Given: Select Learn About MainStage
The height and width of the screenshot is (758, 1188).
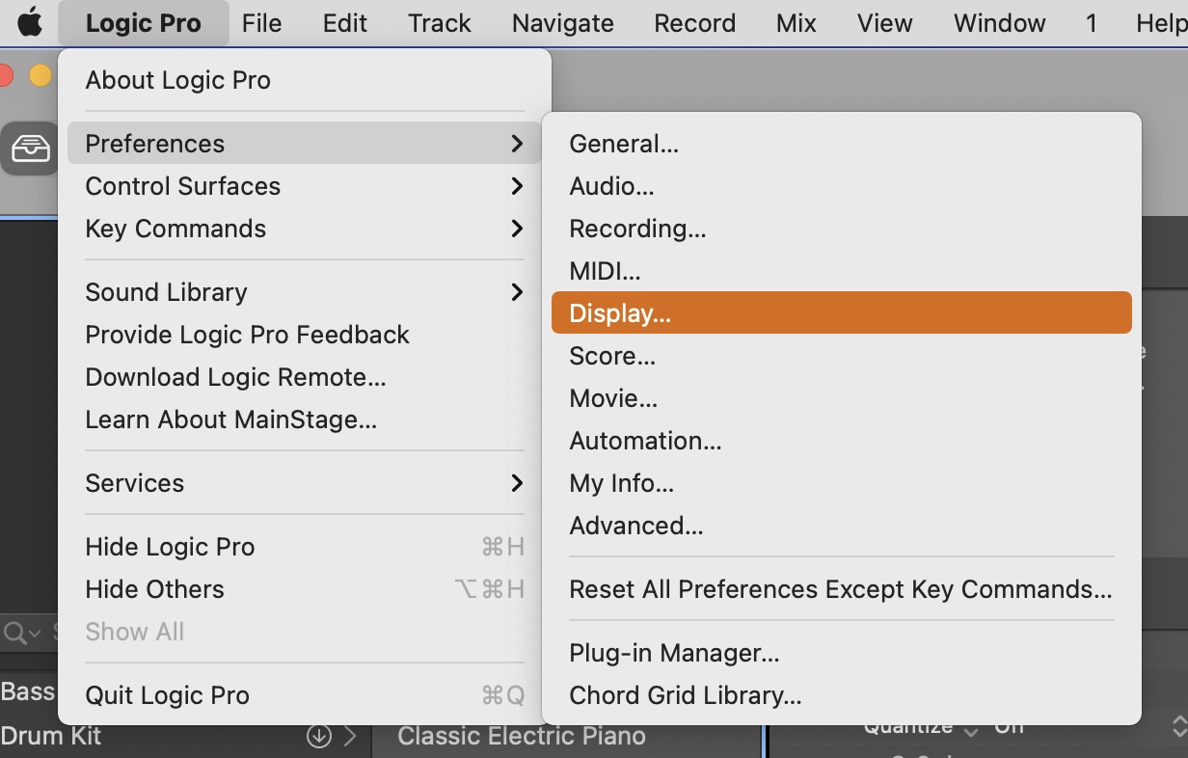Looking at the screenshot, I should [x=305, y=420].
